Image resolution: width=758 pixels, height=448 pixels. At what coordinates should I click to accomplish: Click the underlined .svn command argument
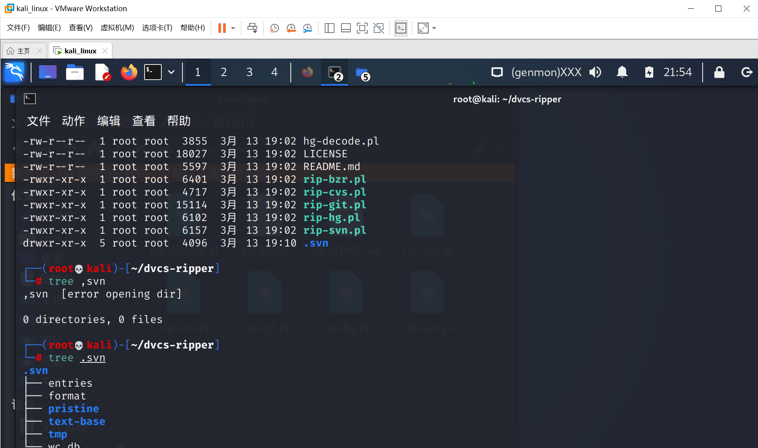click(x=93, y=358)
